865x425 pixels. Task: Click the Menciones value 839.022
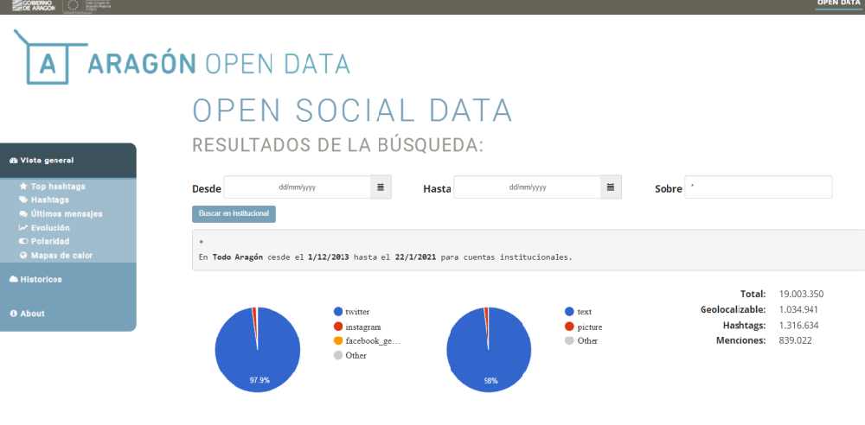tap(795, 340)
